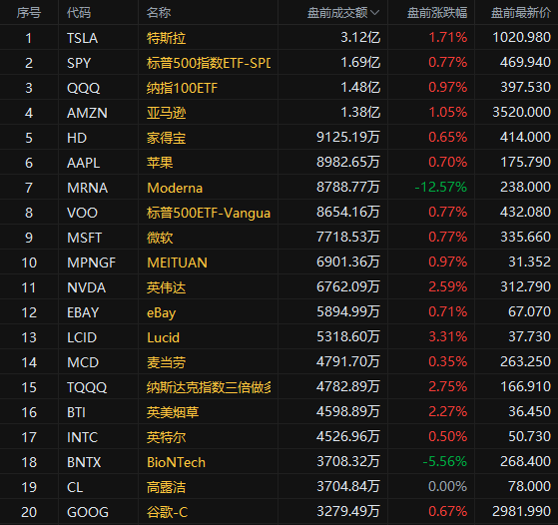Select the NVDA 英伟达 row

(279, 286)
